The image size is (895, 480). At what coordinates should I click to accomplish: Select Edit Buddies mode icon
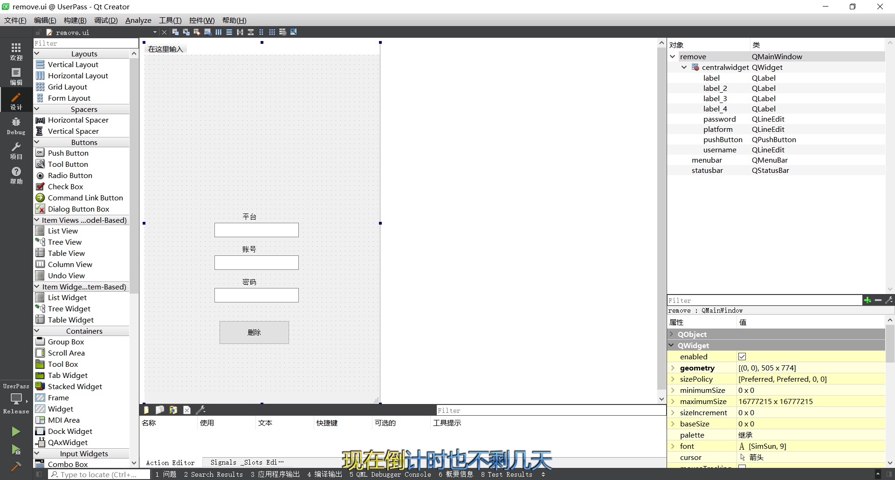coord(197,32)
